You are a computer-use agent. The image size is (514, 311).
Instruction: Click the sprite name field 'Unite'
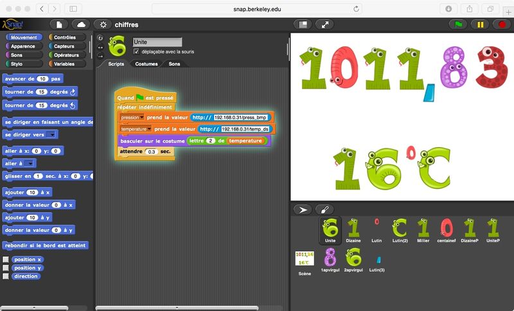point(157,42)
